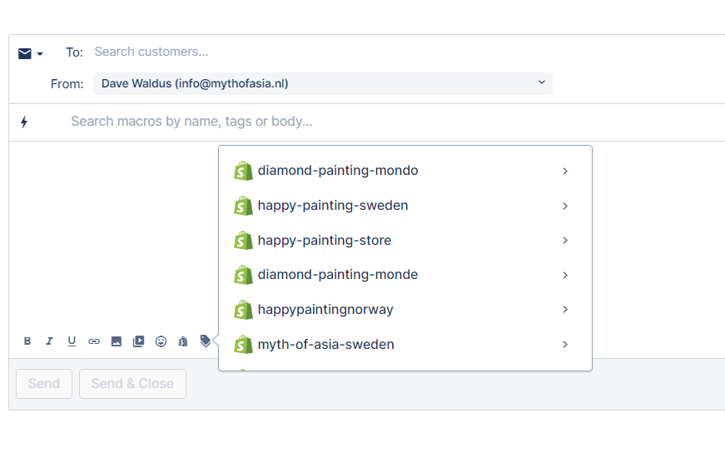
Task: Insert an image with the picture icon
Action: 117,341
